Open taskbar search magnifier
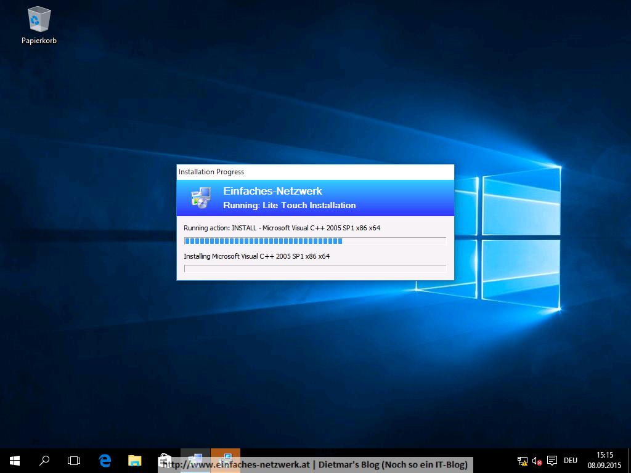631x473 pixels. point(44,461)
